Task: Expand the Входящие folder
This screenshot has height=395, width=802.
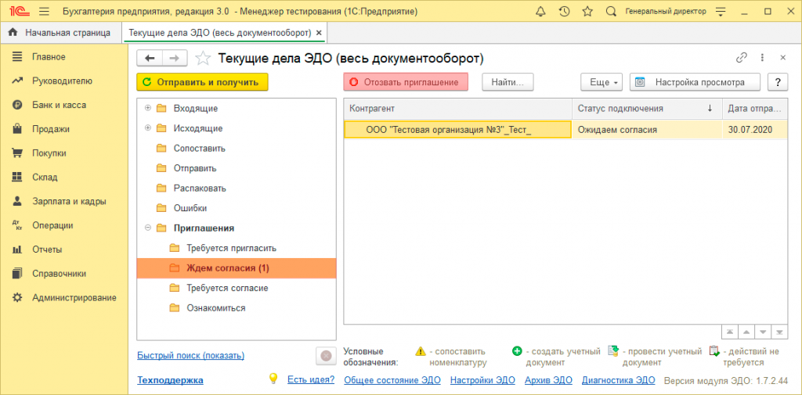Action: click(x=148, y=108)
